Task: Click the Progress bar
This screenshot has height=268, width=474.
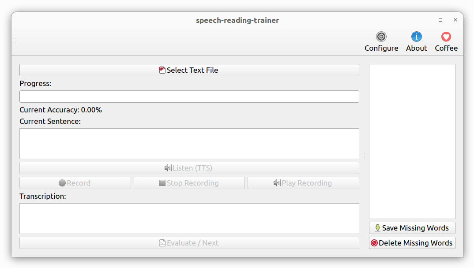Action: tap(189, 97)
